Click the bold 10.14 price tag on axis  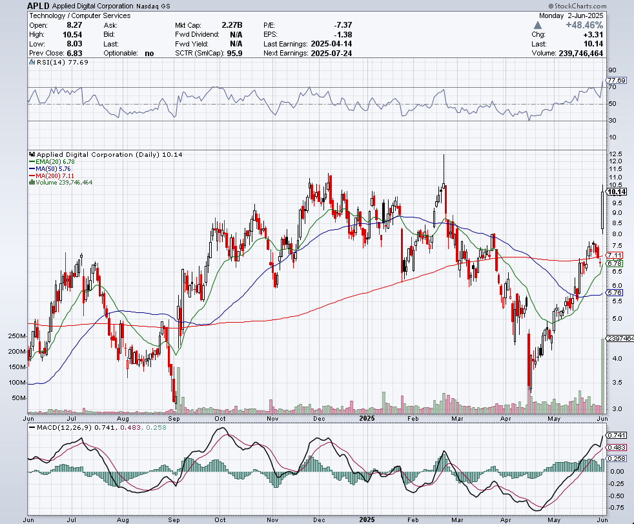617,192
